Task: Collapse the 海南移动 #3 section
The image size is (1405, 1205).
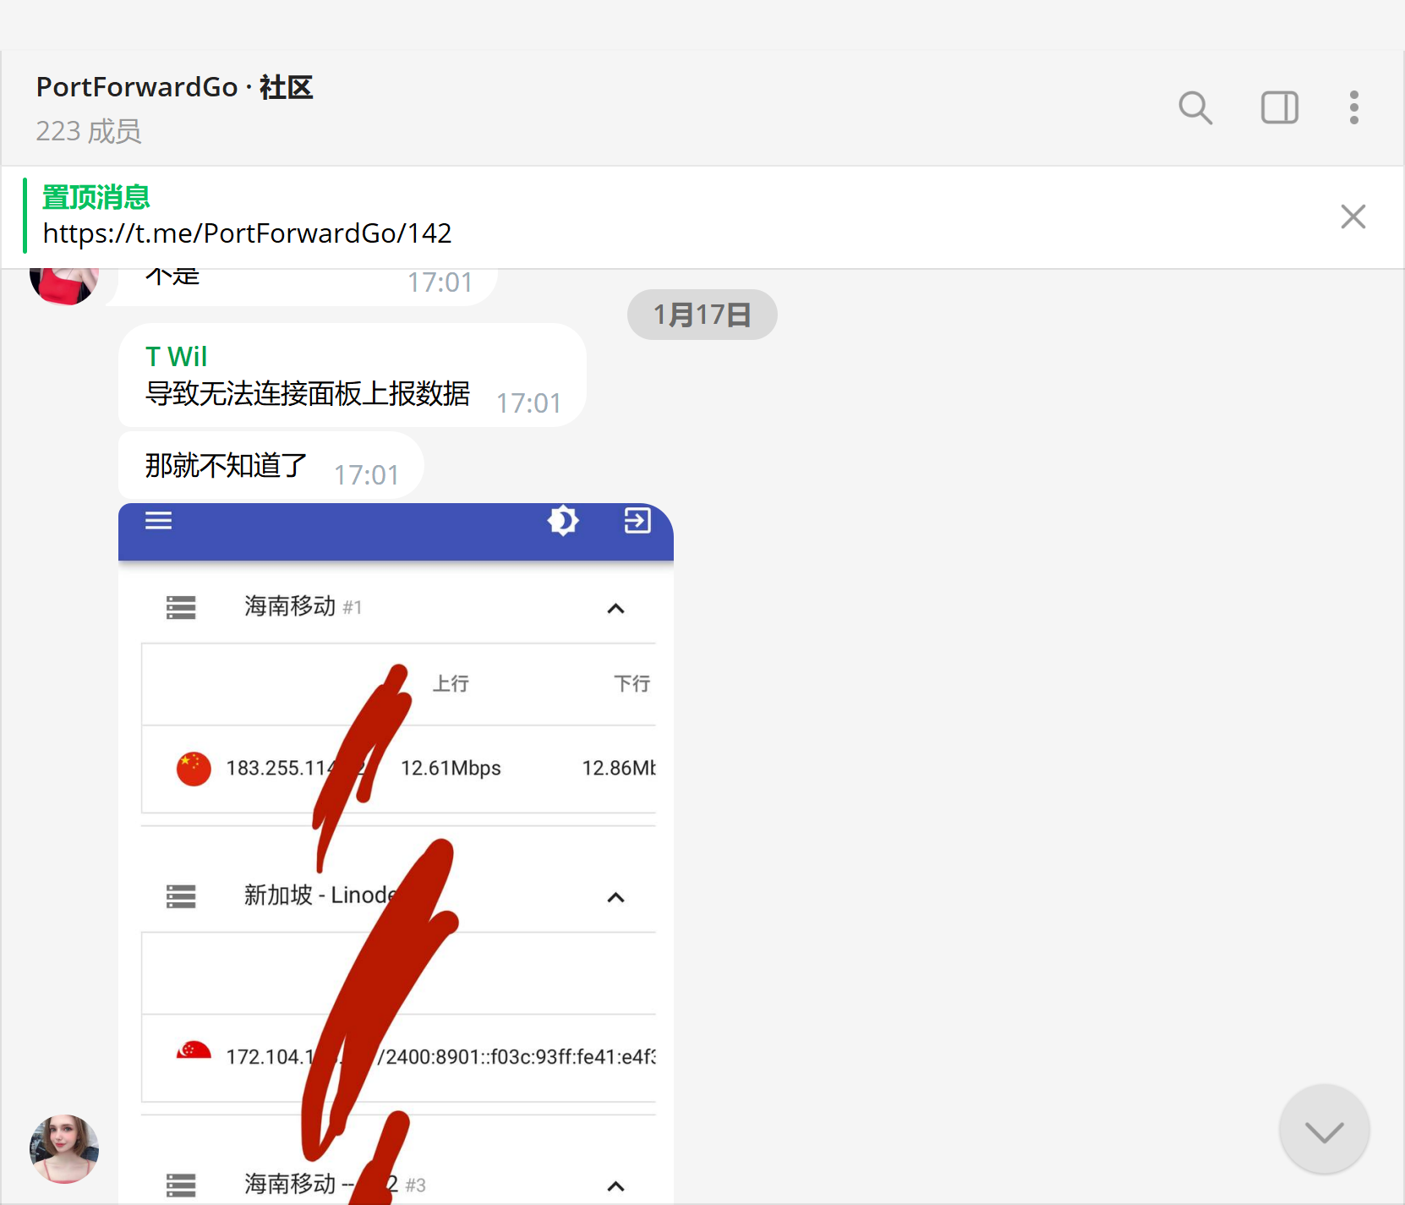Action: 615,1186
